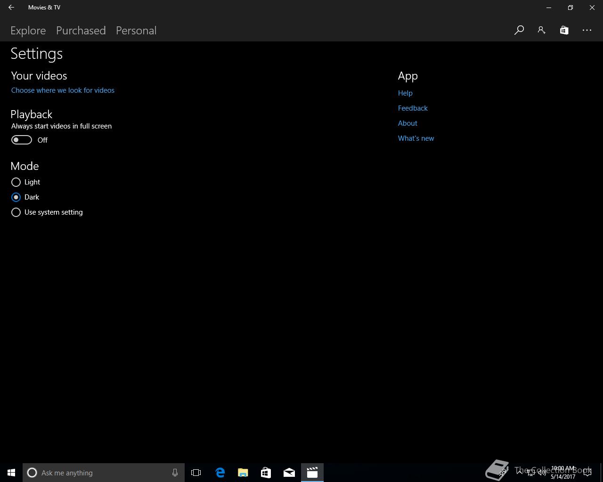Open the What's new link

click(416, 138)
